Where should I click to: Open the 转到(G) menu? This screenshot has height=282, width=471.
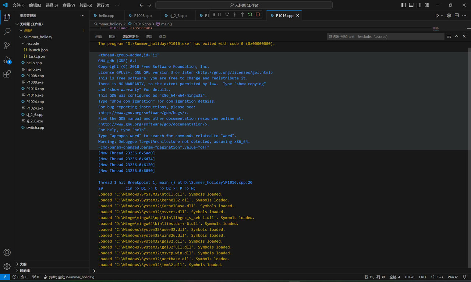pyautogui.click(x=86, y=5)
